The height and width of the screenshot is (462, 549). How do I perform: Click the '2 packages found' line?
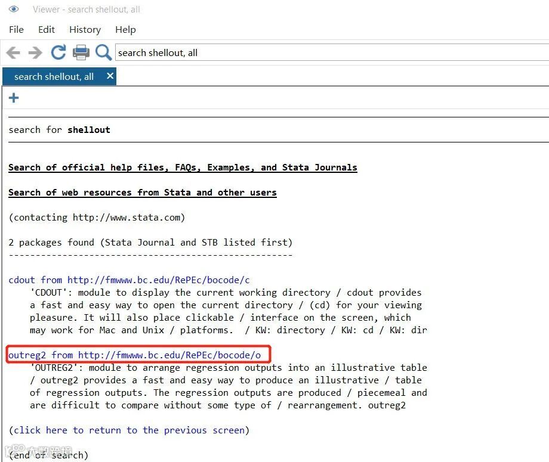(150, 243)
